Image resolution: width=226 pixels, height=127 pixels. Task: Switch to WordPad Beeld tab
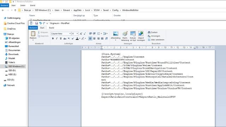(52, 28)
